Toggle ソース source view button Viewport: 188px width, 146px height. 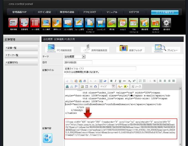pos(136,86)
